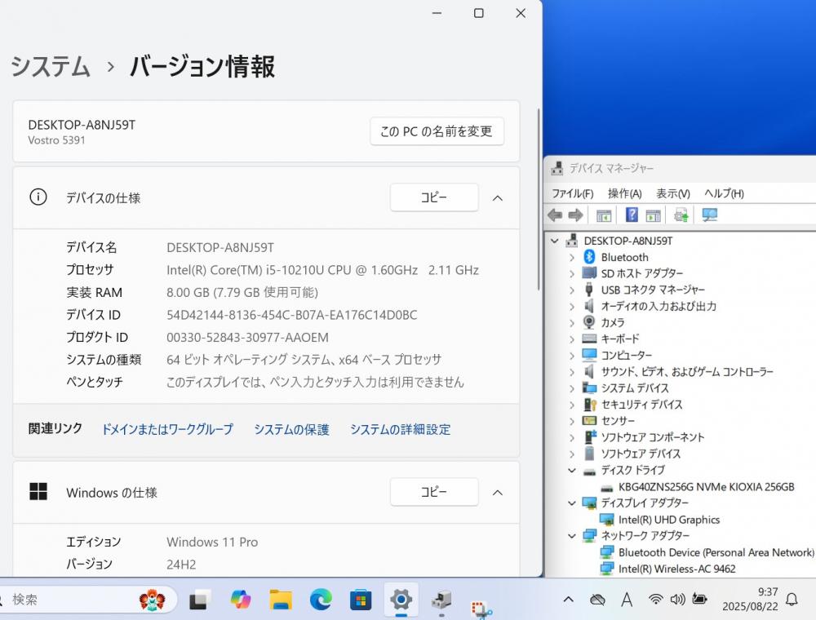The width and height of the screenshot is (816, 620).
Task: Open the notification bell in the tray
Action: (792, 600)
